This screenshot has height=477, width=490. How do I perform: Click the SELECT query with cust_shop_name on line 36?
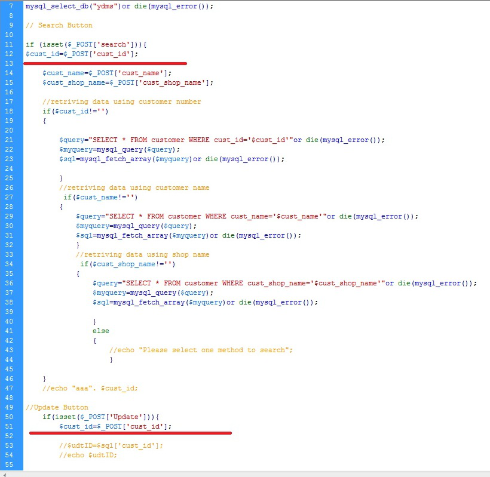pyautogui.click(x=284, y=283)
